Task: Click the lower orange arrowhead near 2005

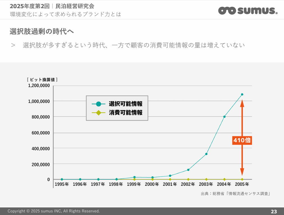Action: [242, 172]
